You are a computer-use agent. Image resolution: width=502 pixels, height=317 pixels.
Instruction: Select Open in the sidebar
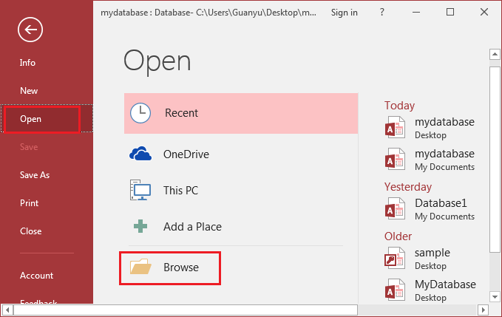[30, 119]
